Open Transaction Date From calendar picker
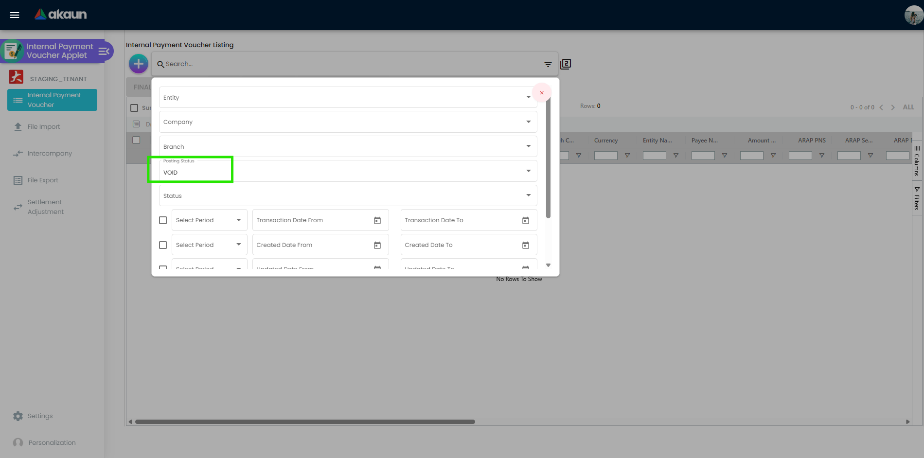 coord(377,220)
